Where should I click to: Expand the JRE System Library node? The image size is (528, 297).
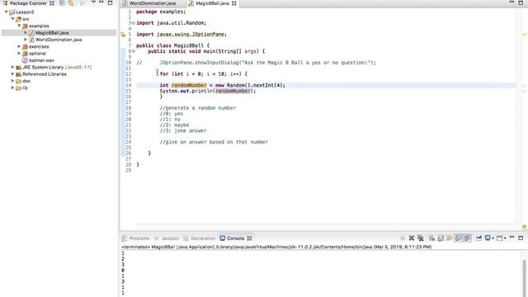coord(13,67)
